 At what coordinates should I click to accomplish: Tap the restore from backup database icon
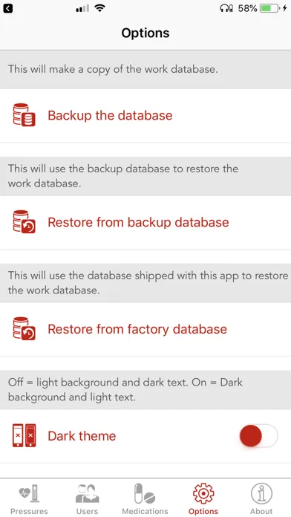point(24,222)
